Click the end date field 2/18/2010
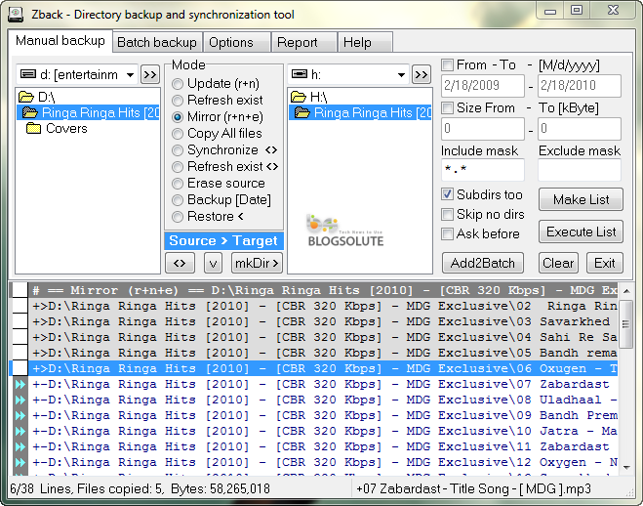The image size is (643, 506). tap(580, 86)
